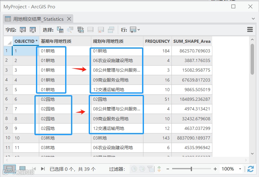Screen dimensions: 259x177
Task: Select the 用地相交结果_Statistics tab
Action: click(38, 19)
